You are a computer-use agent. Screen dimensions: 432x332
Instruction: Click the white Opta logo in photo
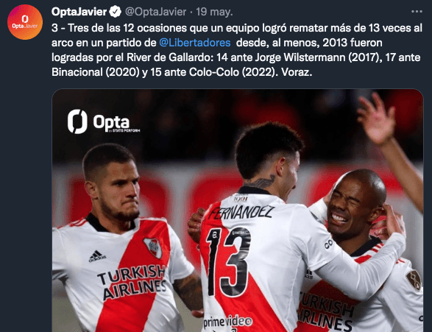[x=99, y=121]
